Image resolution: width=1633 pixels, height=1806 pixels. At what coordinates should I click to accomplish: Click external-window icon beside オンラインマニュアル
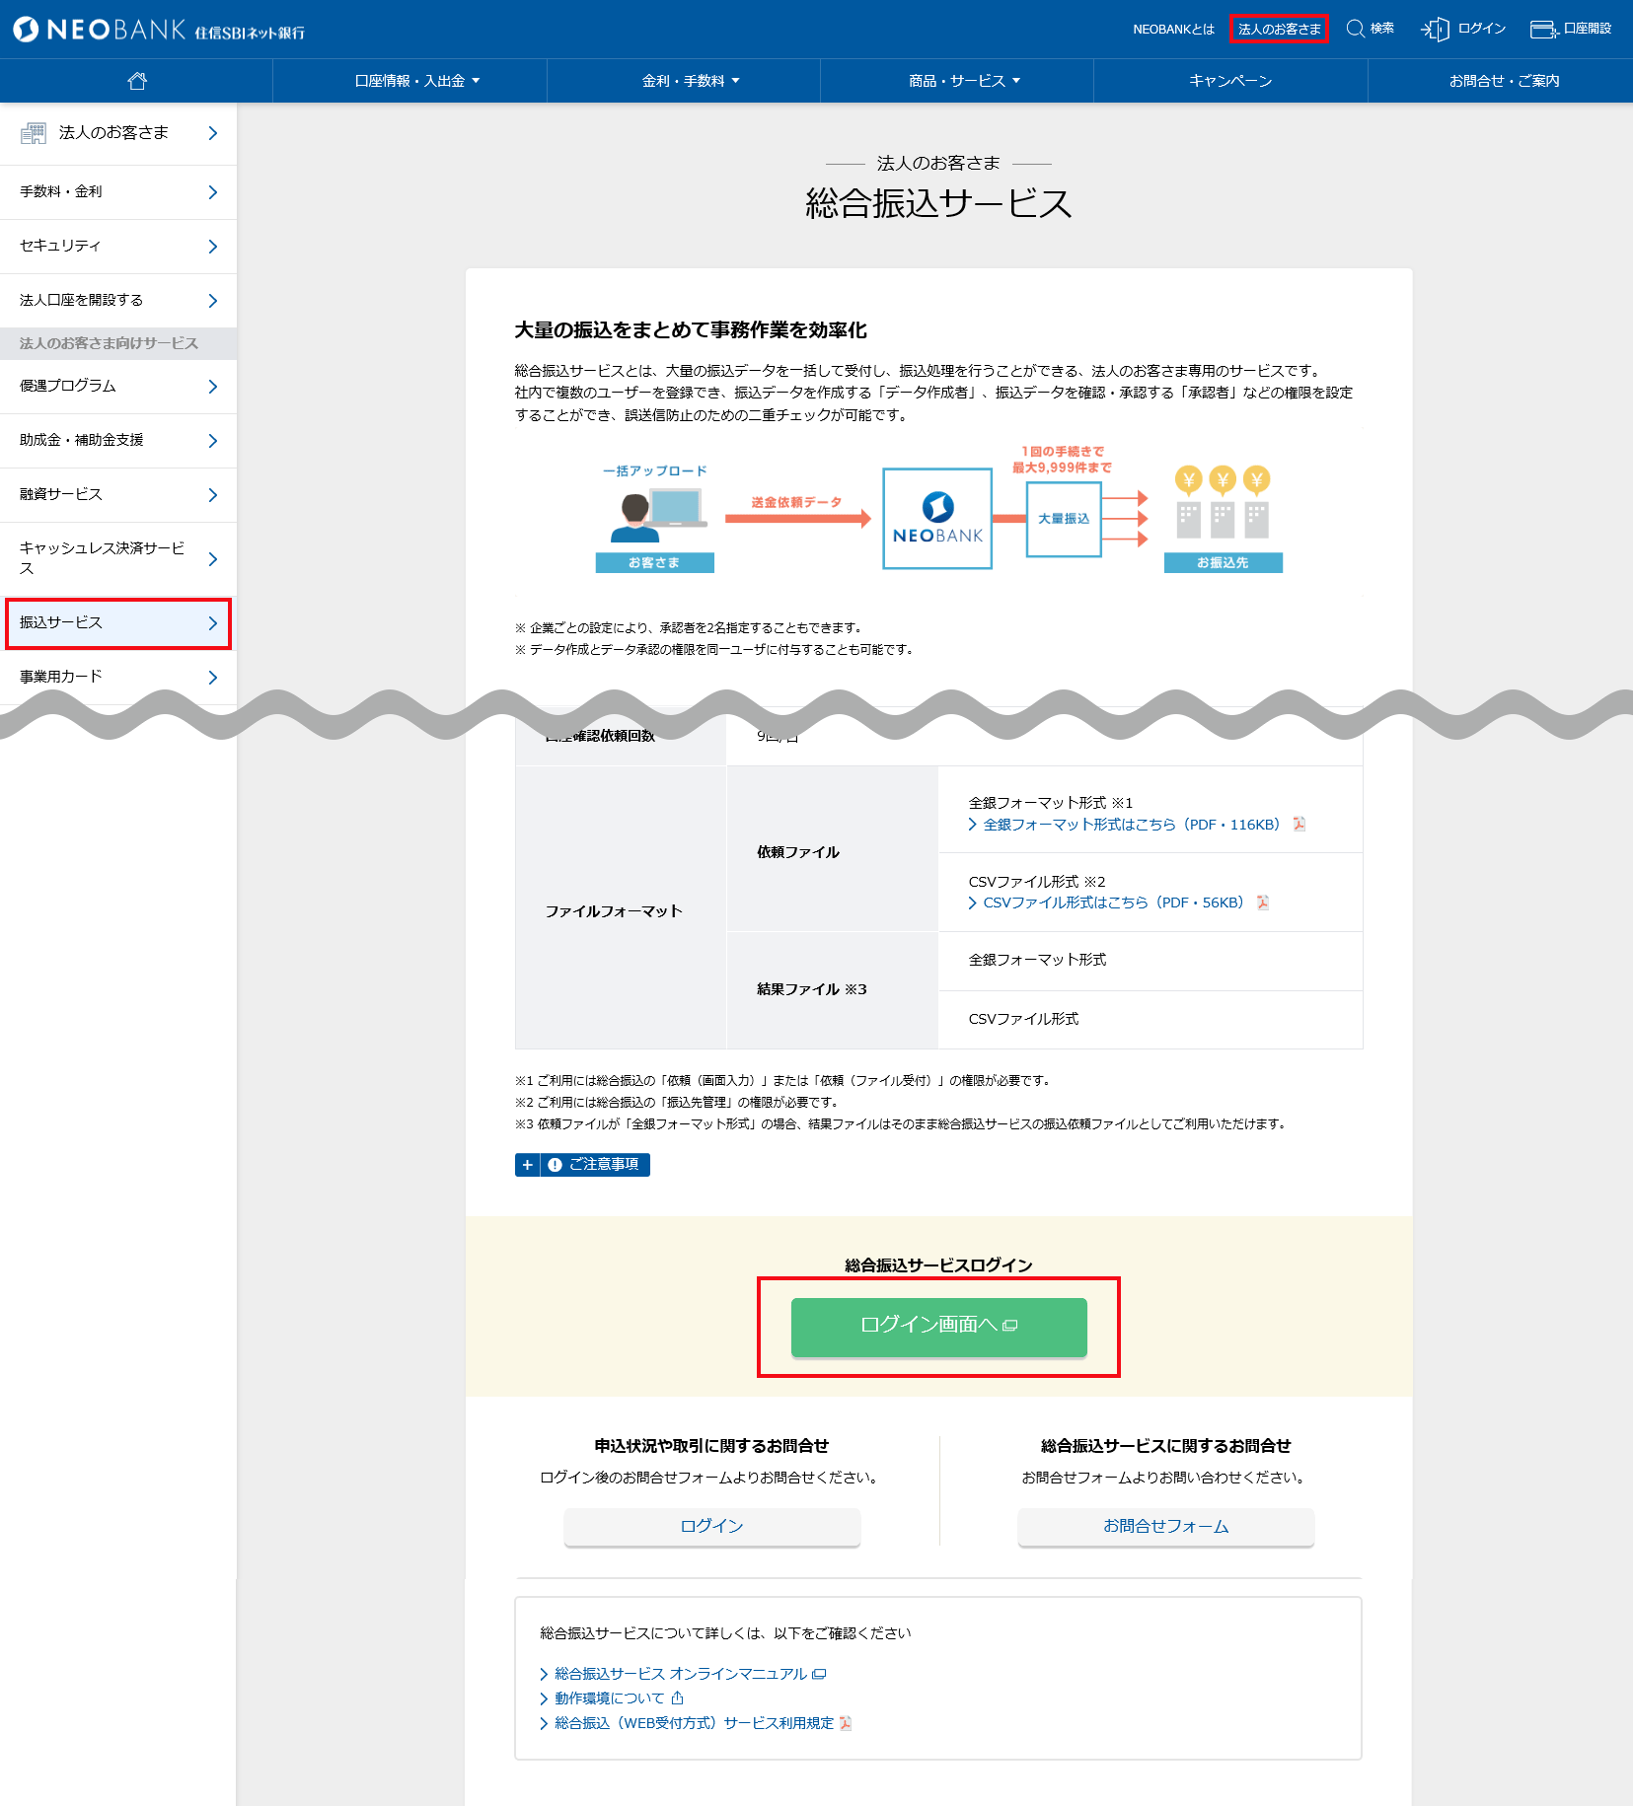pos(820,1674)
